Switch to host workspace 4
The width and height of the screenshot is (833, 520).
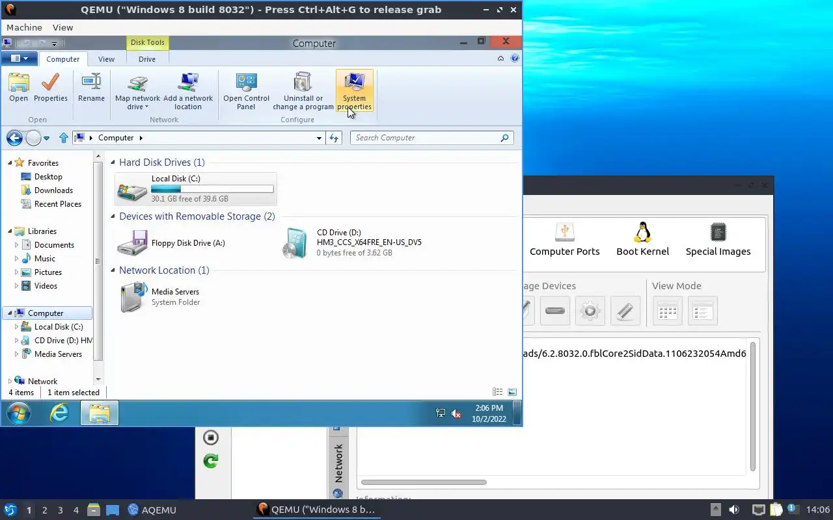[76, 510]
